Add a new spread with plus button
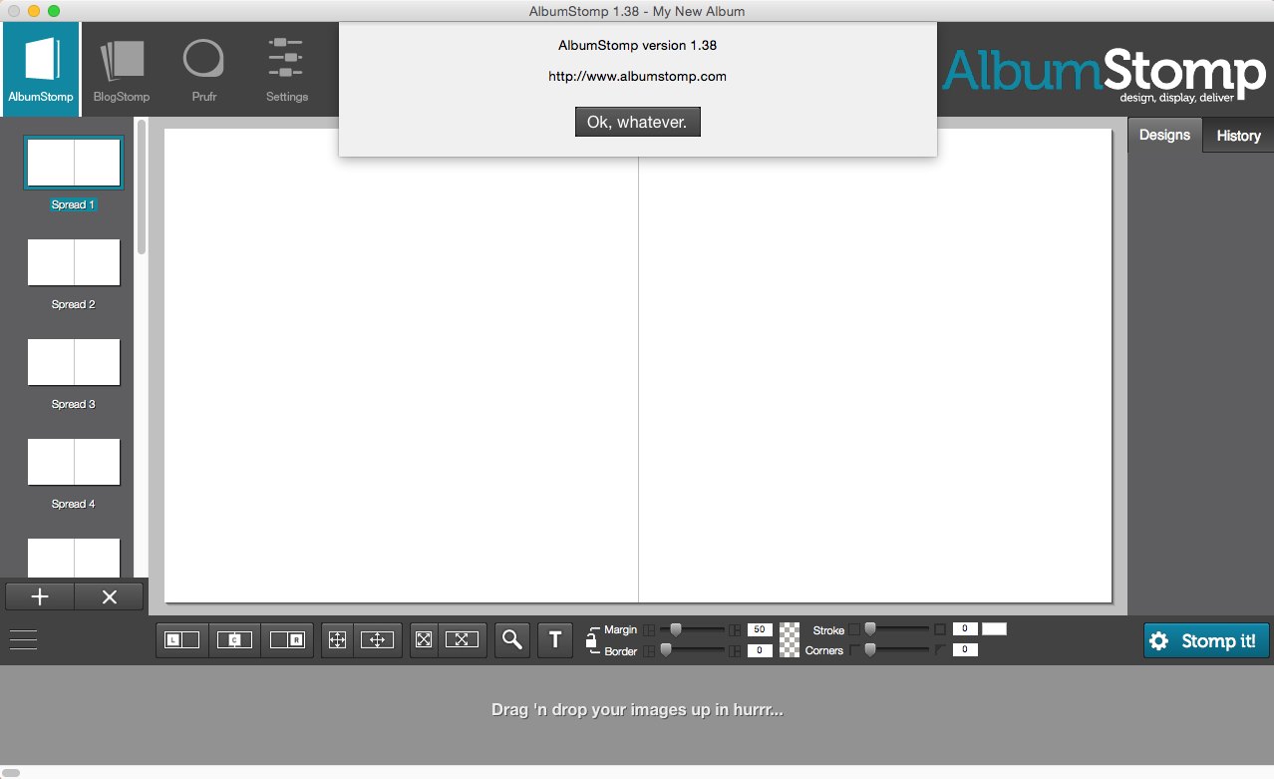The image size is (1274, 779). point(40,596)
